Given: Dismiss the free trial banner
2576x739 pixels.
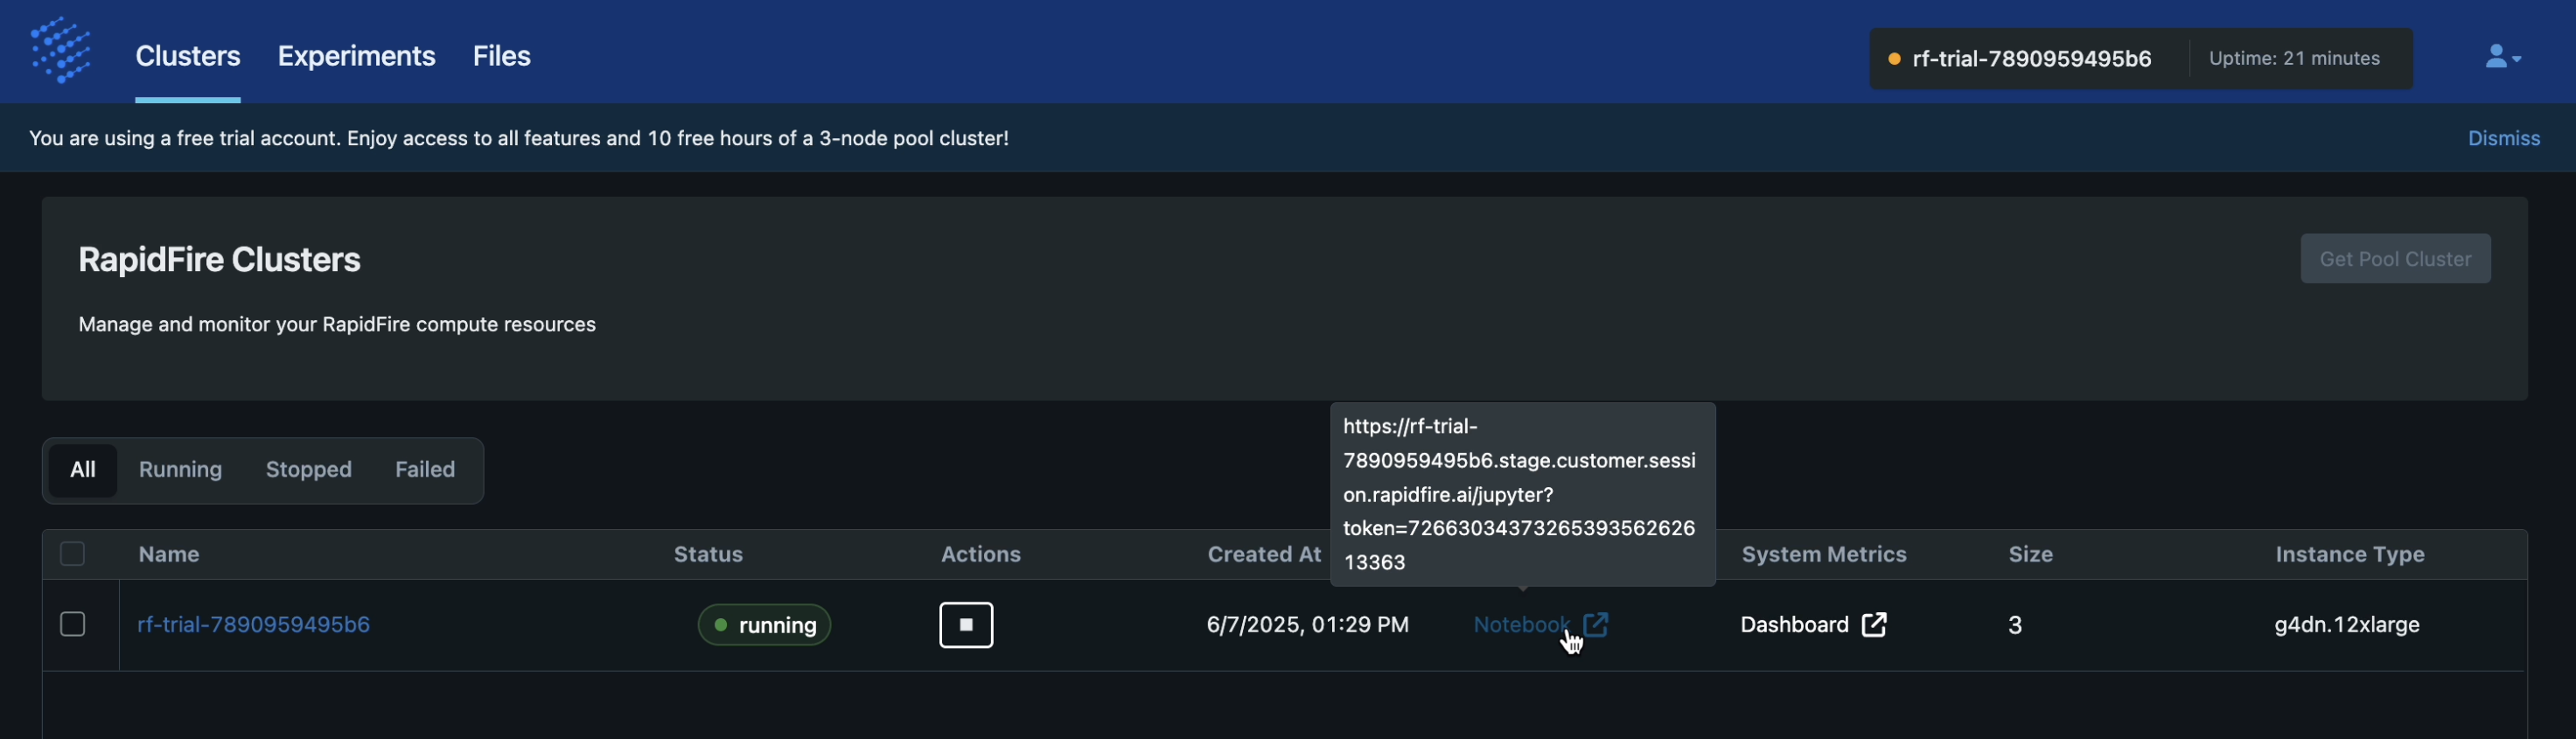Looking at the screenshot, I should click(2504, 138).
